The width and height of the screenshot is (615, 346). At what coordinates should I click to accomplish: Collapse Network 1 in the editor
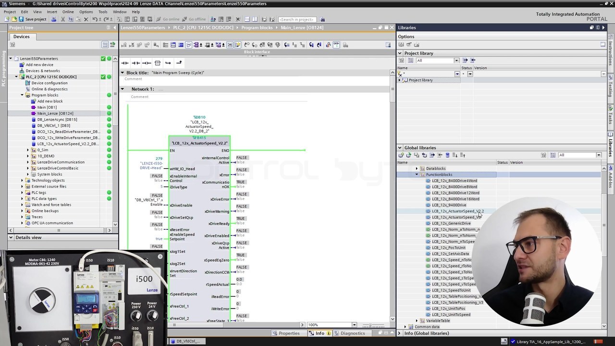(x=123, y=89)
